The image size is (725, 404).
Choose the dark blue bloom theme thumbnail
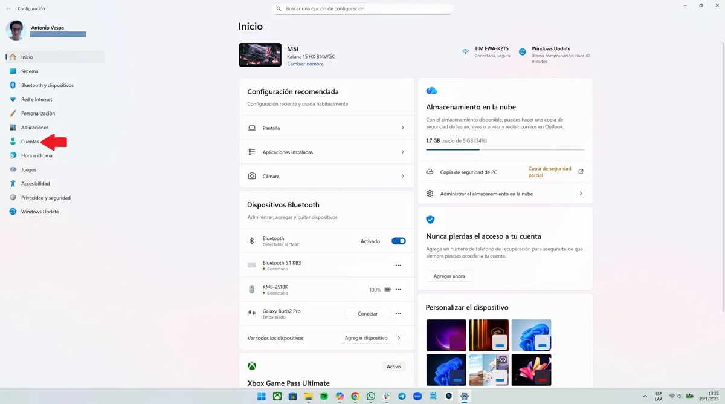coord(446,370)
